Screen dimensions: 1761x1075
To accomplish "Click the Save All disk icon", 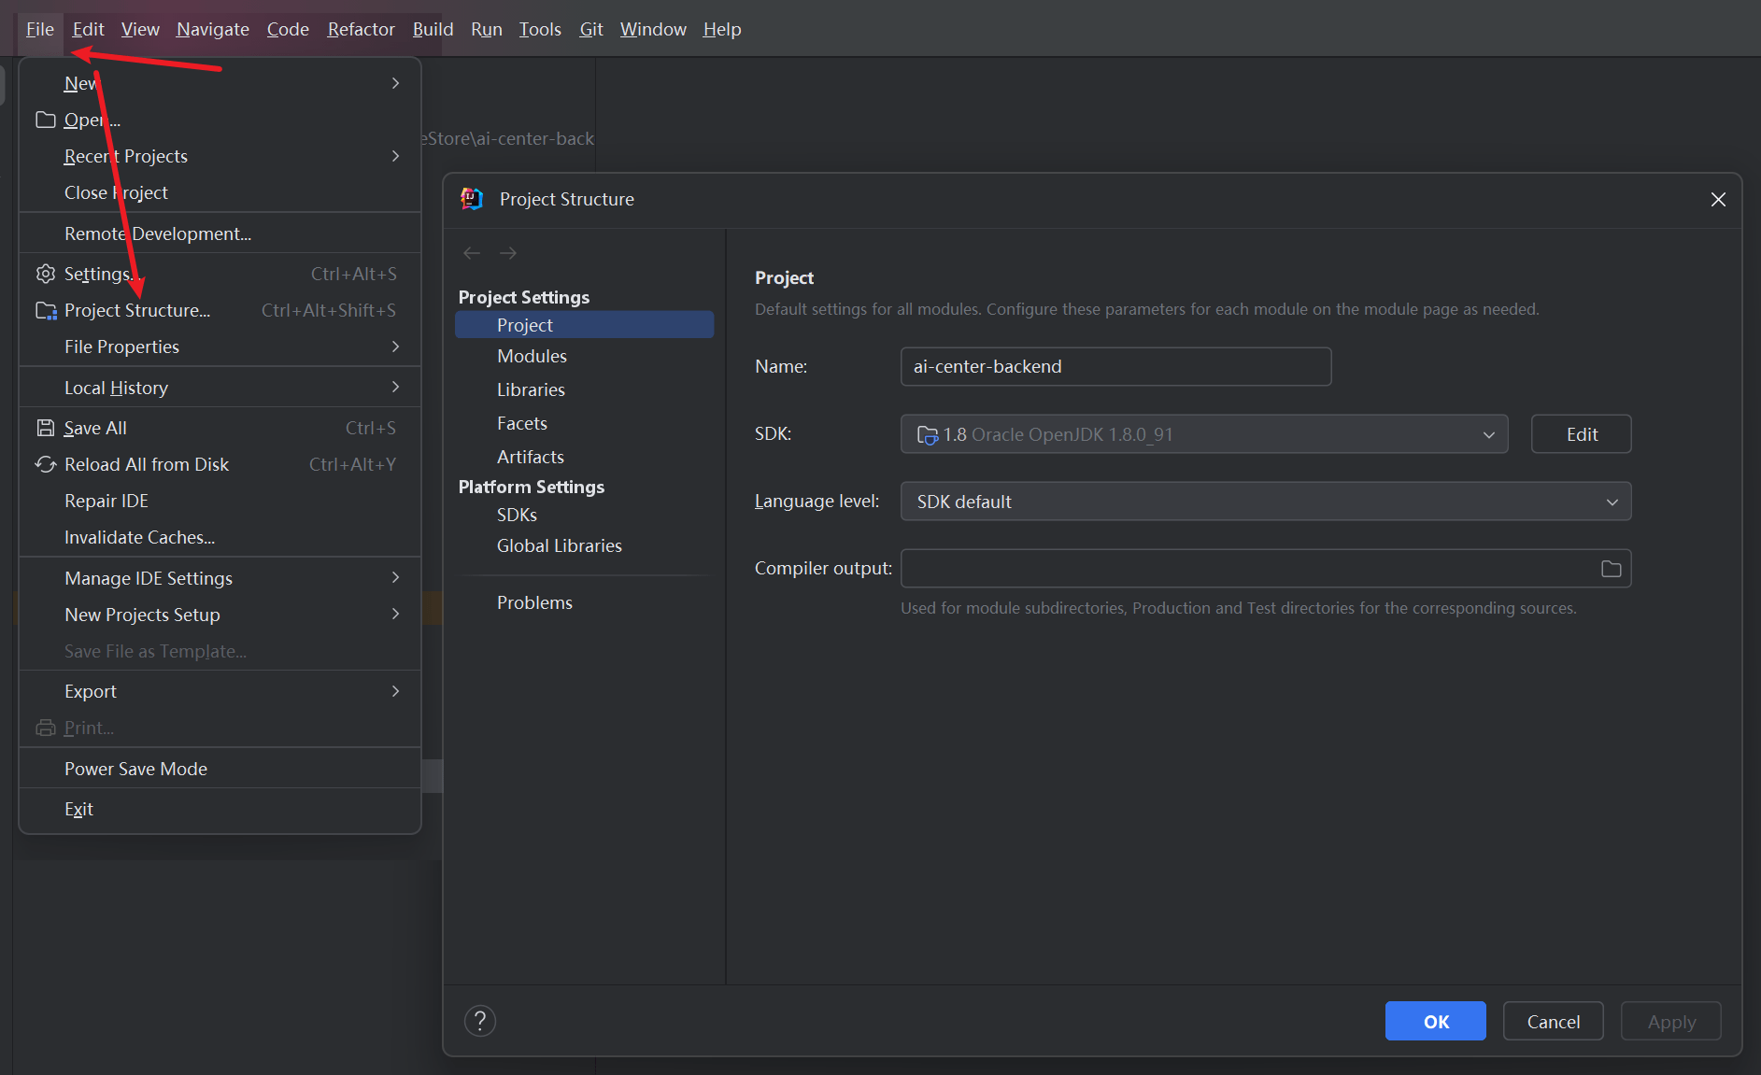I will [x=46, y=428].
